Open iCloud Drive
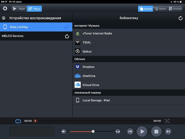The height and width of the screenshot is (139, 185). click(x=129, y=85)
